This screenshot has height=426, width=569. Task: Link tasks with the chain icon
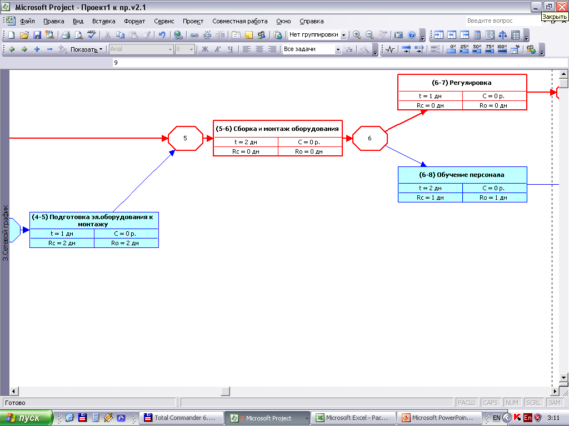(194, 35)
